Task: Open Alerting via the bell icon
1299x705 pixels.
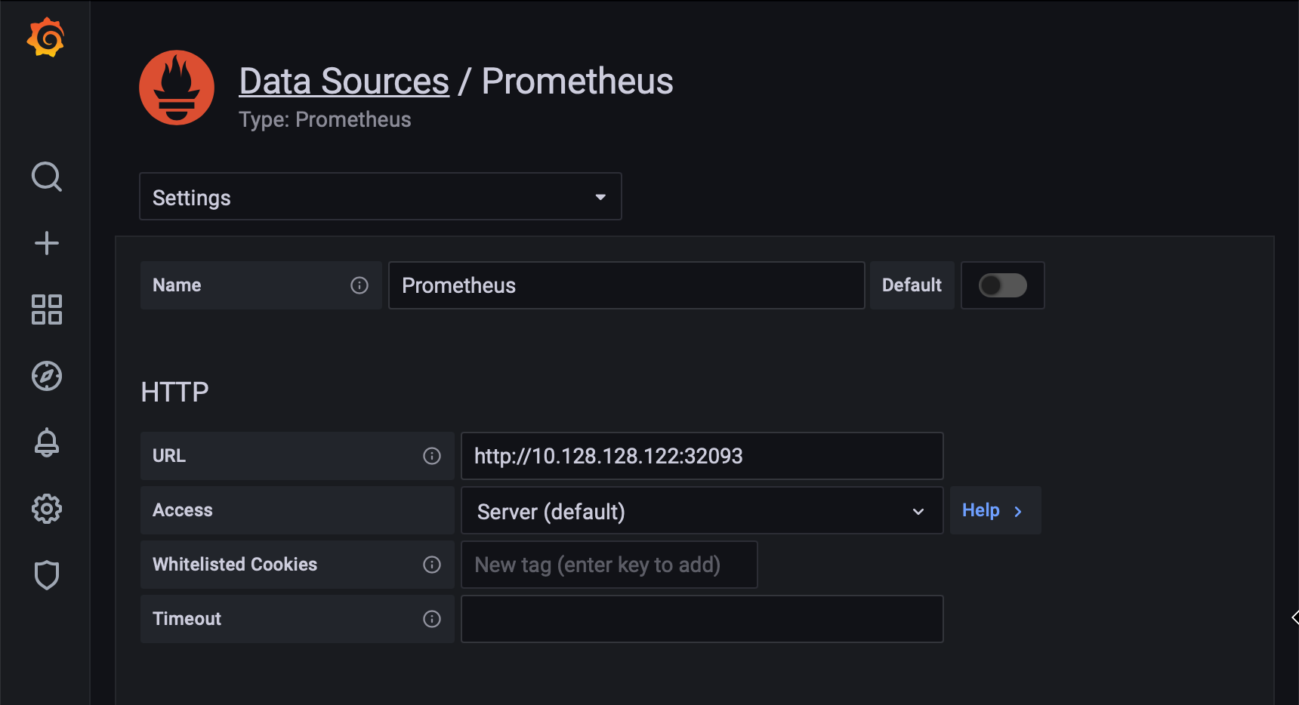Action: (x=46, y=442)
